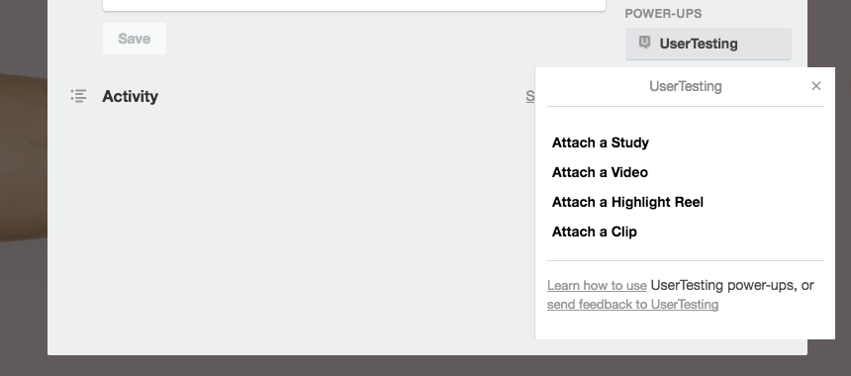Click the UserTesting logo icon in Power-Ups
Image resolution: width=851 pixels, height=376 pixels.
tap(644, 43)
